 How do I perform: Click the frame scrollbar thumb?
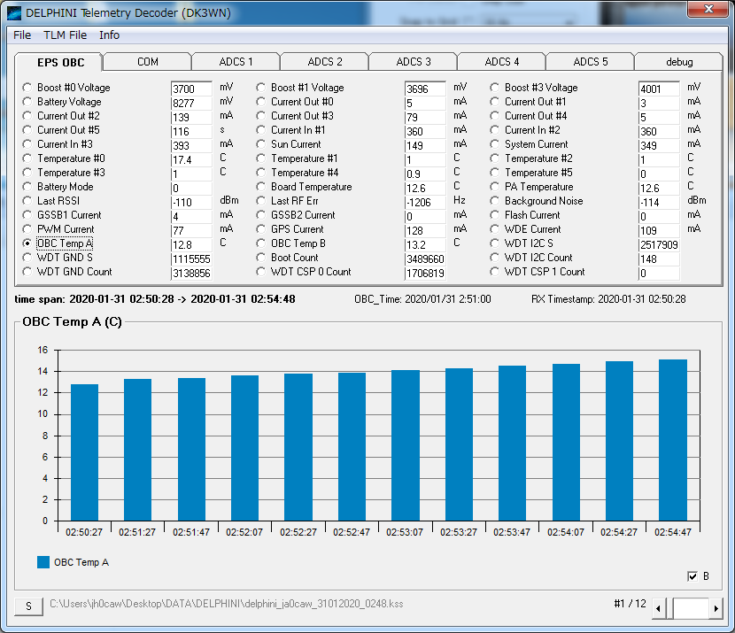(x=669, y=608)
